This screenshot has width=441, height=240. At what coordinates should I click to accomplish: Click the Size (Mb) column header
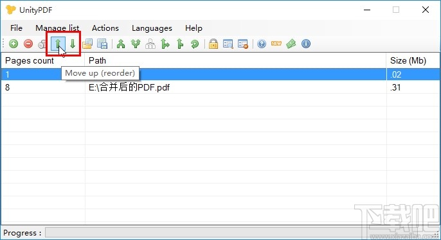point(413,60)
